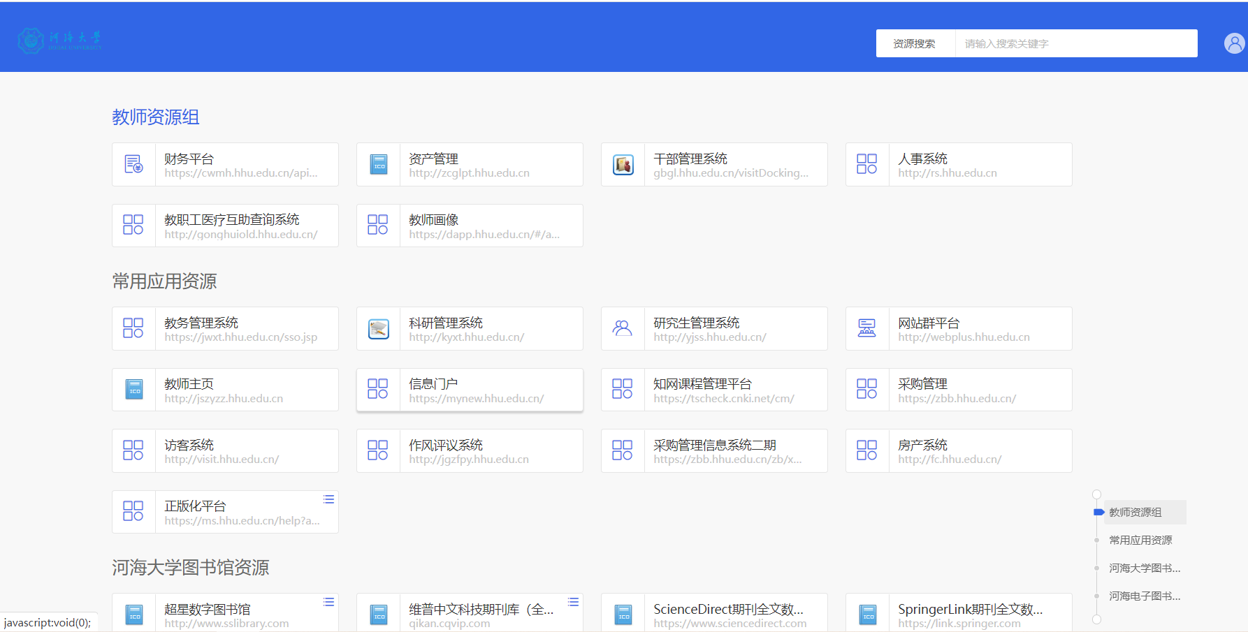The image size is (1248, 632).
Task: Open the 网站群平台 icon
Action: [x=867, y=329]
